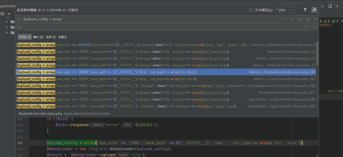Click the Run with Coverage toolbar icon
This screenshot has width=343, height=157.
click(323, 6)
